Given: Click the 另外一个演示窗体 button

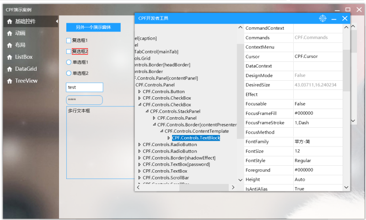Looking at the screenshot, I should (x=93, y=27).
